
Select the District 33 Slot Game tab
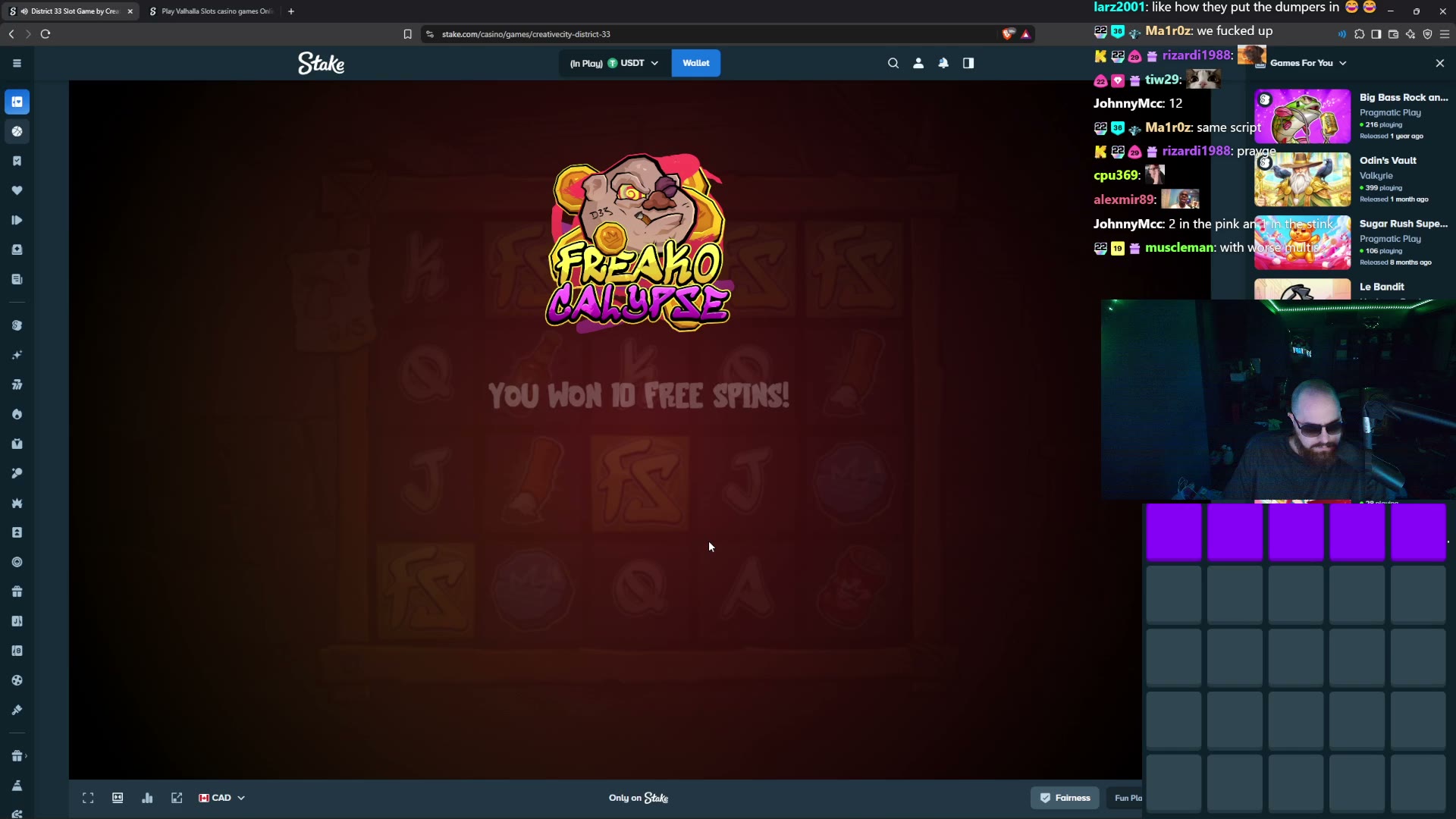point(71,11)
